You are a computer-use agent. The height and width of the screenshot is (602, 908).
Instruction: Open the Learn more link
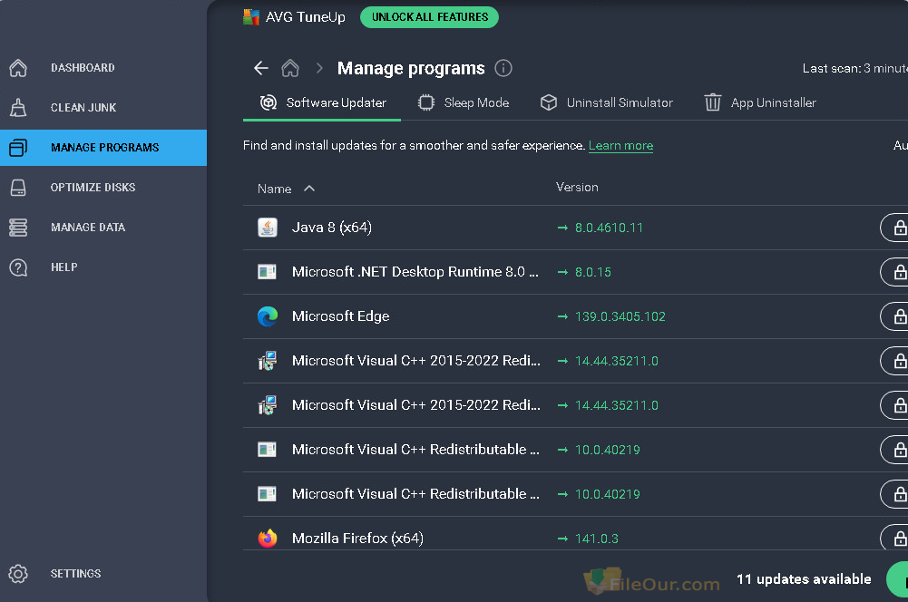coord(620,146)
